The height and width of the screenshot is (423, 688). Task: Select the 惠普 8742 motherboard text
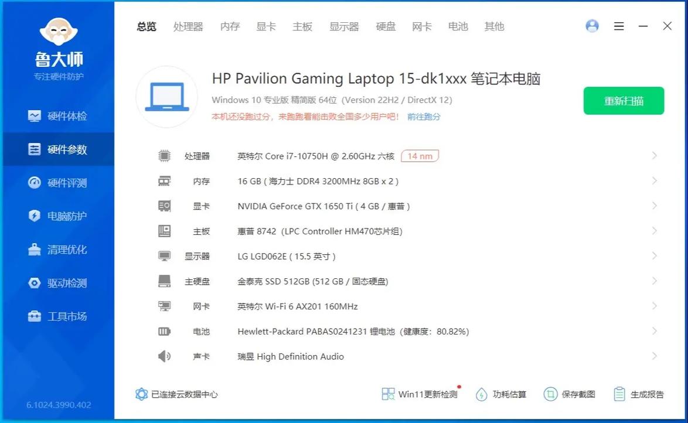pyautogui.click(x=320, y=231)
